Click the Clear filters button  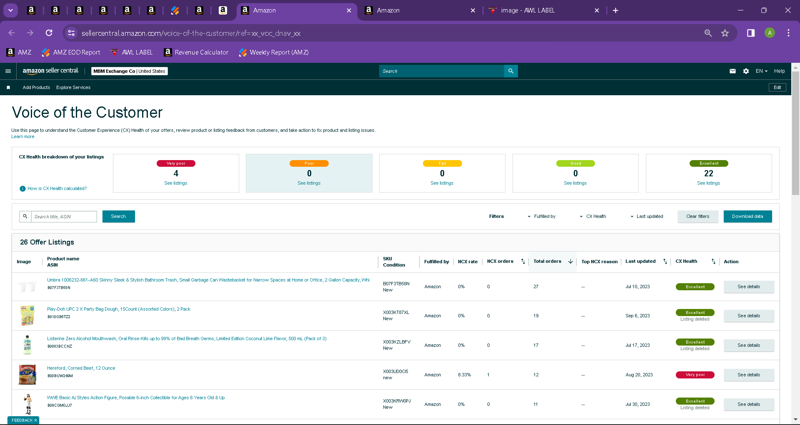pyautogui.click(x=698, y=217)
